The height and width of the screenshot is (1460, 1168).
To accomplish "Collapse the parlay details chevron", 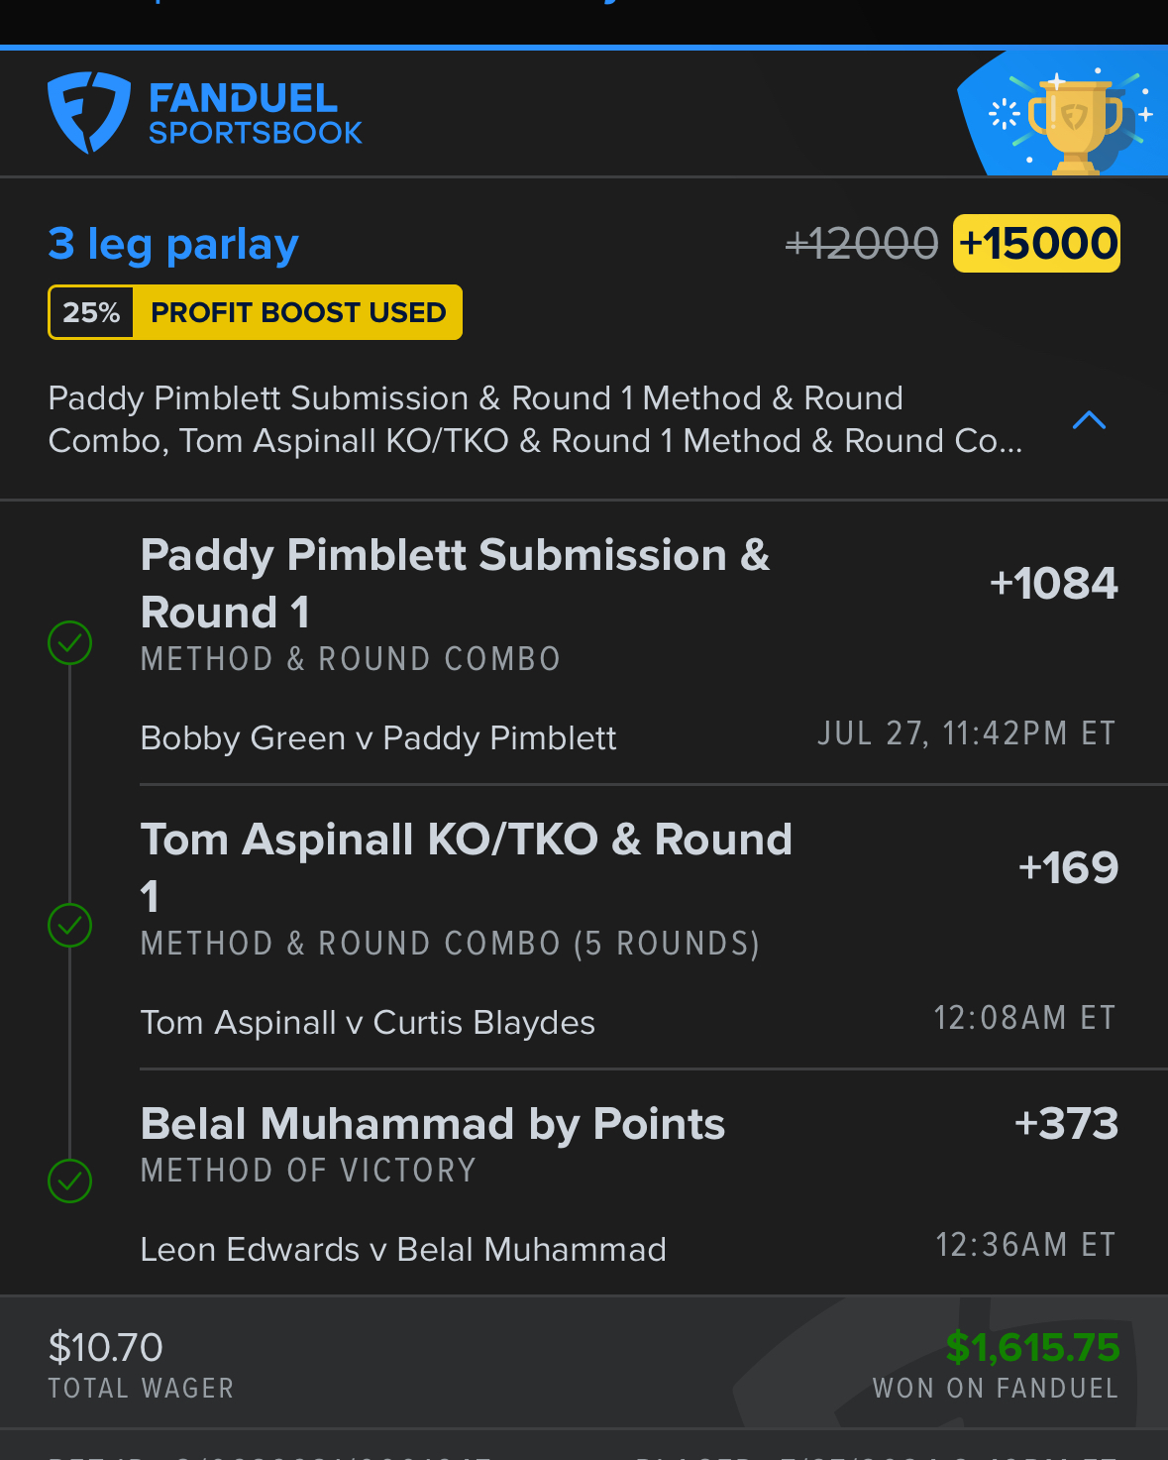I will [x=1089, y=420].
